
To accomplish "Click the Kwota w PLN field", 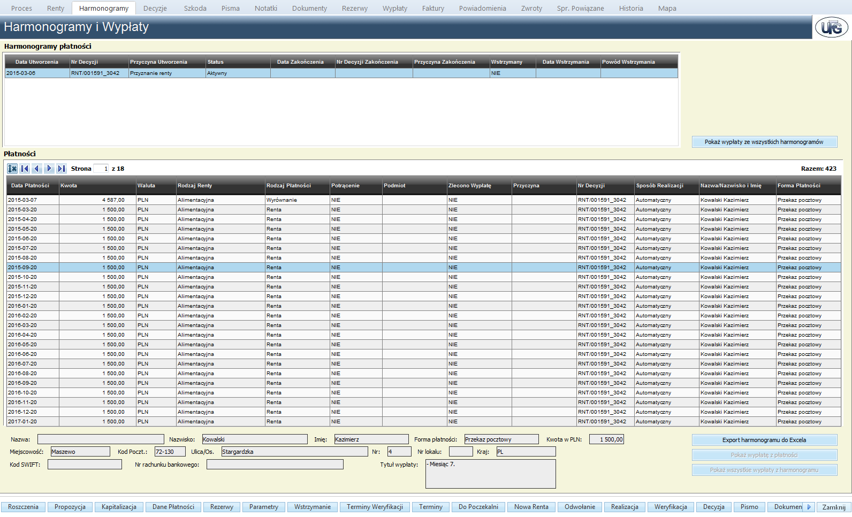I will tap(606, 439).
